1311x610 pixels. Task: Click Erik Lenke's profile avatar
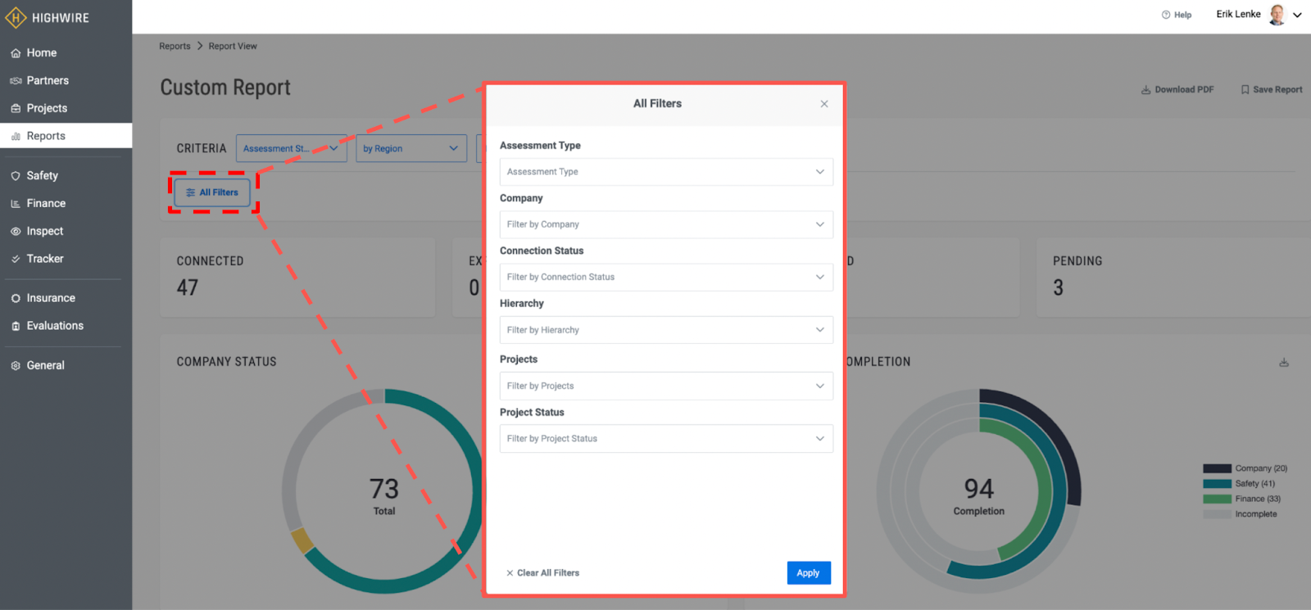(1277, 15)
